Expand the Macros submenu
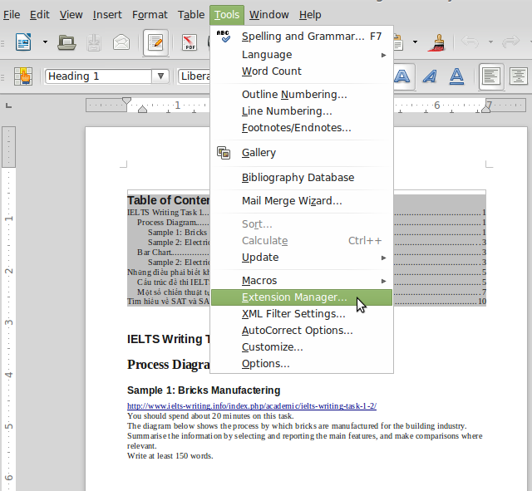This screenshot has height=491, width=532. tap(302, 281)
